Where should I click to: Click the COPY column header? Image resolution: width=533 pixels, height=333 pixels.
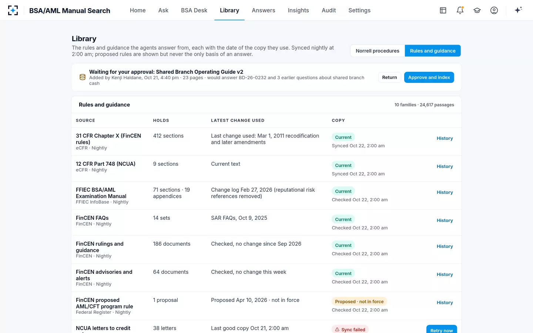[x=338, y=121]
